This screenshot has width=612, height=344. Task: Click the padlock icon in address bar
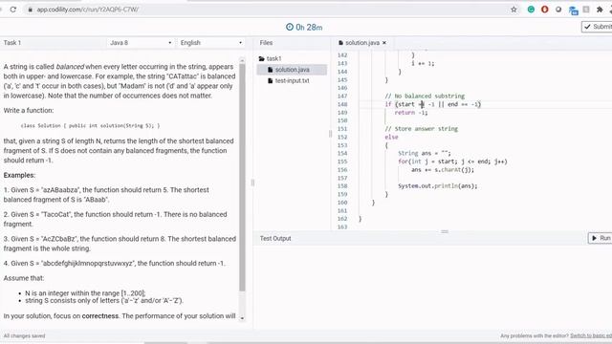(30, 10)
